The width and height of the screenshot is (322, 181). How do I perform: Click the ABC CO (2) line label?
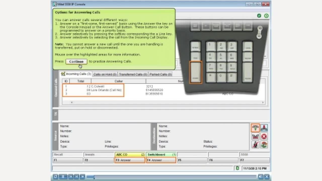click(x=130, y=155)
